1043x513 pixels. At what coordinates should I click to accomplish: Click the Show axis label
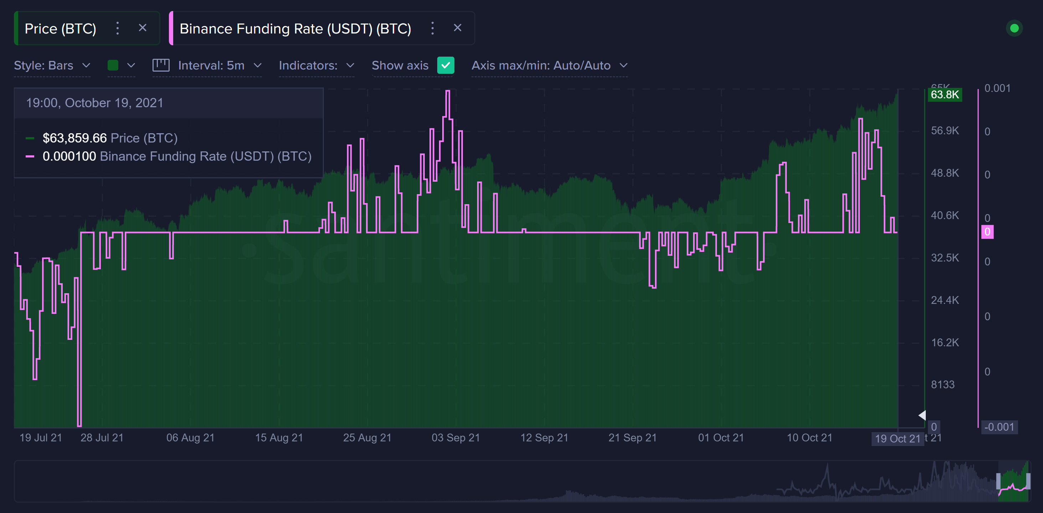[399, 66]
